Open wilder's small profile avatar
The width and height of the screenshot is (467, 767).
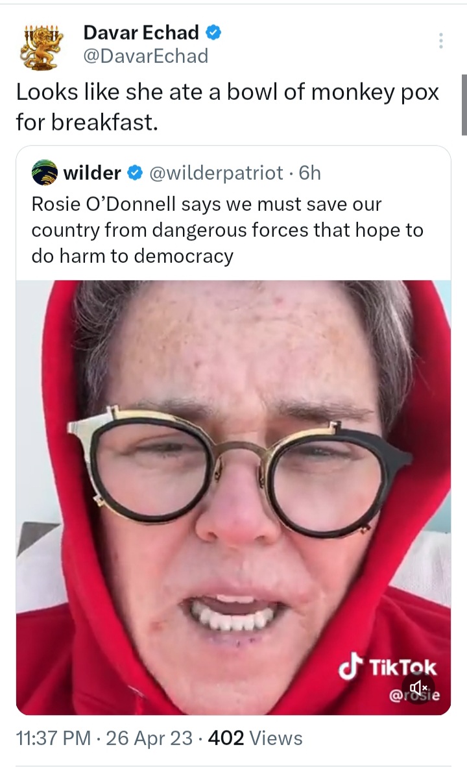[x=45, y=172]
